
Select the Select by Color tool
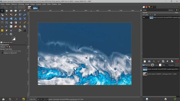pos(11,15)
